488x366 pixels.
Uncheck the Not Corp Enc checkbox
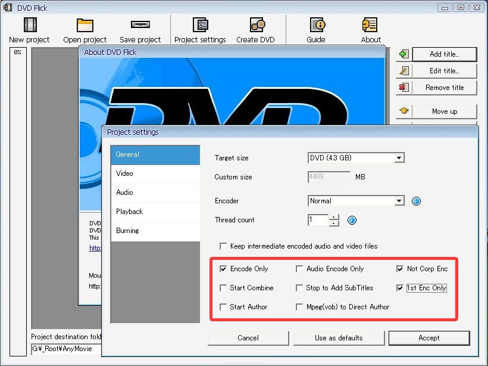click(x=400, y=269)
